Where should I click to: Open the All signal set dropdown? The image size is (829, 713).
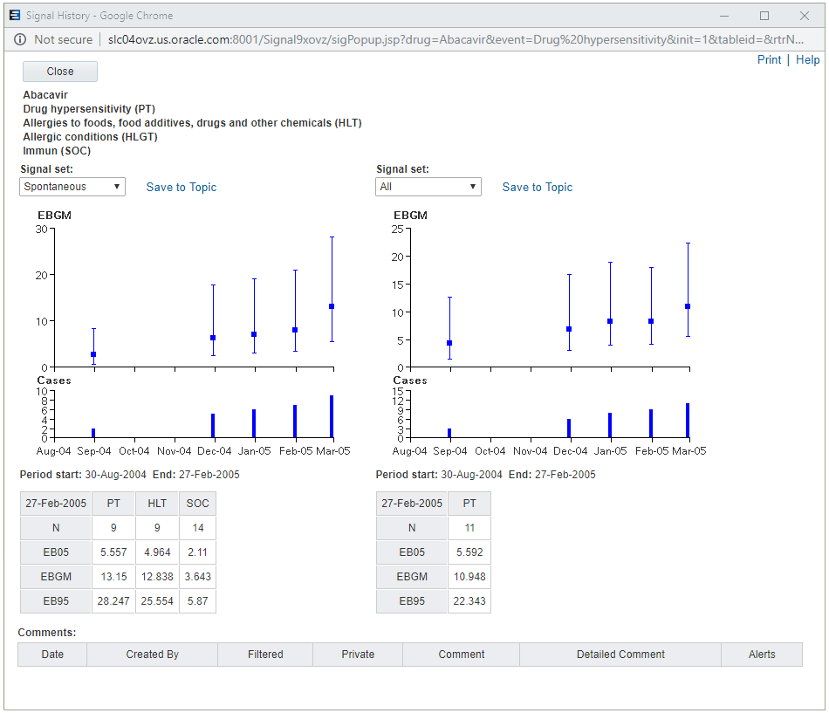click(428, 187)
